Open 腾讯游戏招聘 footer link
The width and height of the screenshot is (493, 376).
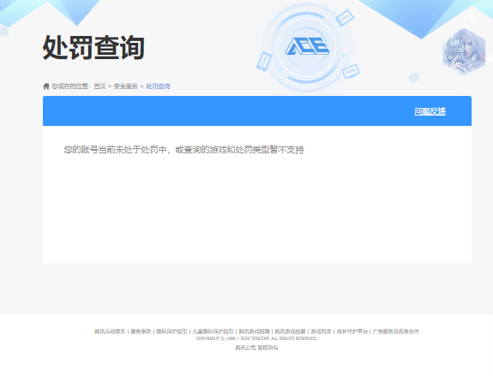pyautogui.click(x=254, y=331)
